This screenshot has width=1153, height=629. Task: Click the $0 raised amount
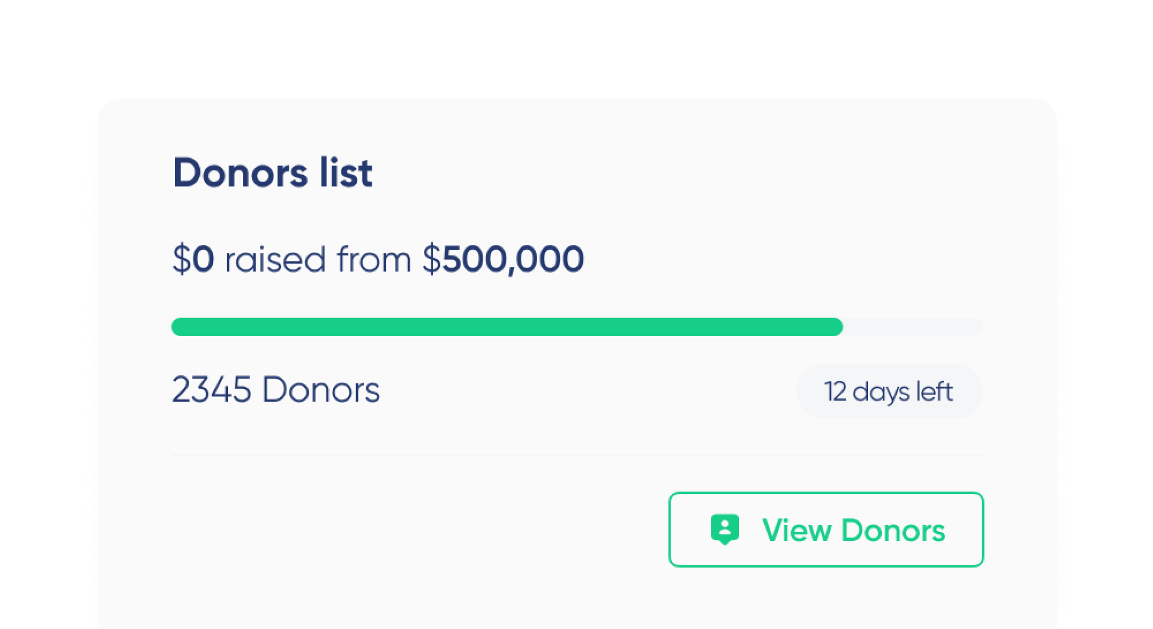point(193,259)
